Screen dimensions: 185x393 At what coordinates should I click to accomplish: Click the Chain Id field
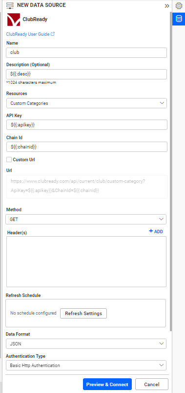pyautogui.click(x=86, y=147)
